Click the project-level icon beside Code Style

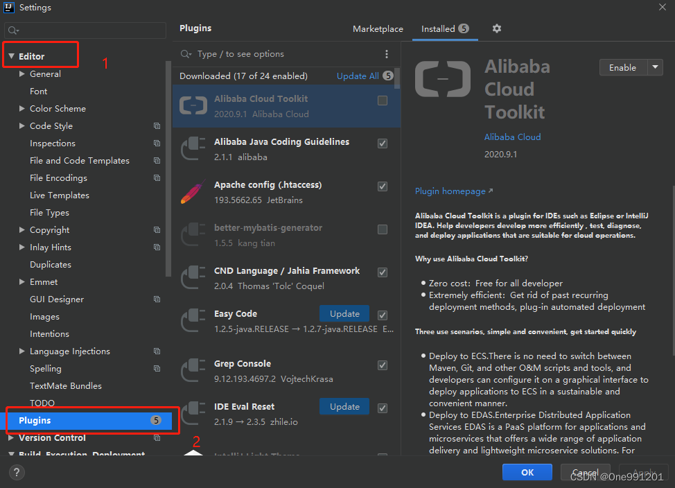[157, 125]
